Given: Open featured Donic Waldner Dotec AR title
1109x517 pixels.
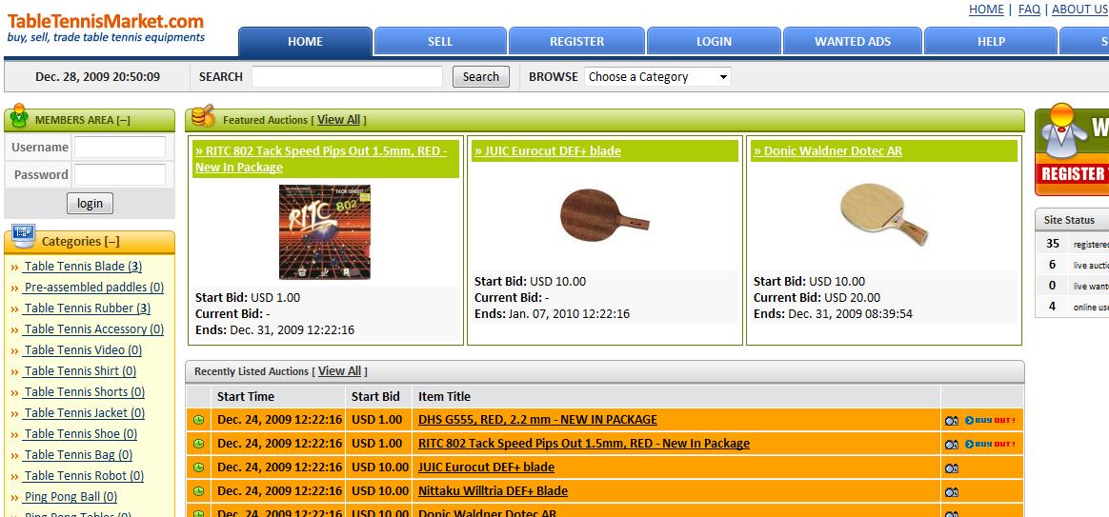Looking at the screenshot, I should [828, 150].
